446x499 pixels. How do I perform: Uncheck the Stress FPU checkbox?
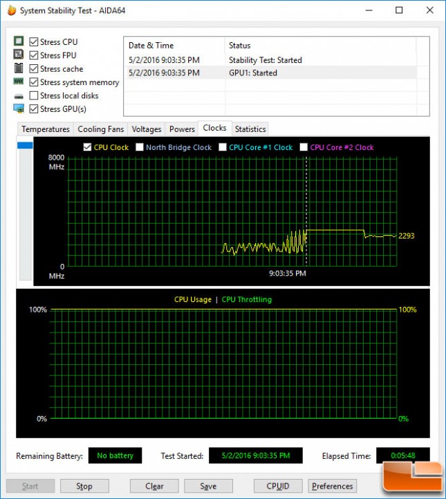33,55
